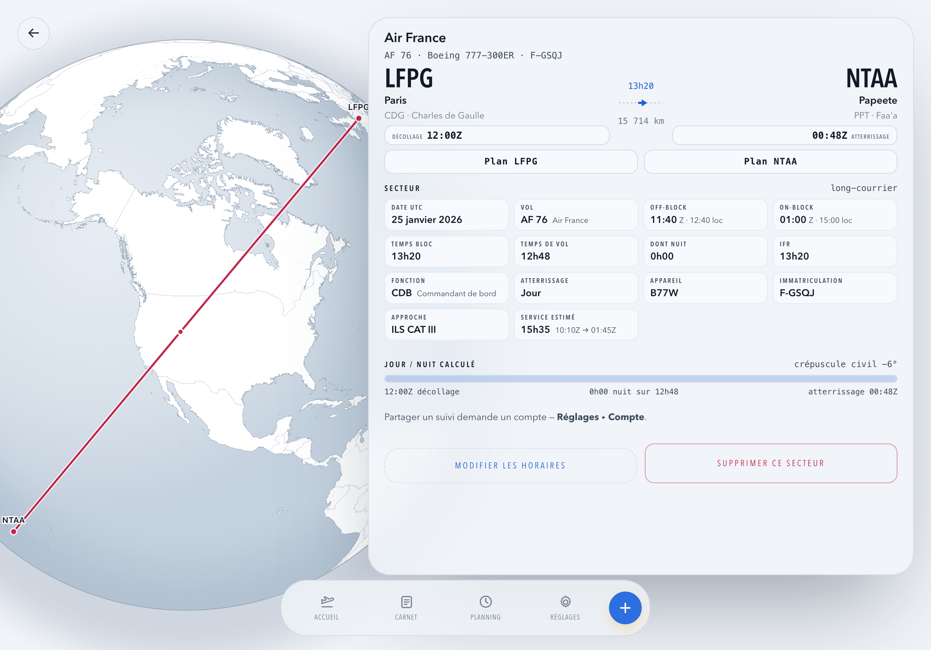Screen dimensions: 931x650
Task: Click the day/night progress bar
Action: [x=640, y=378]
